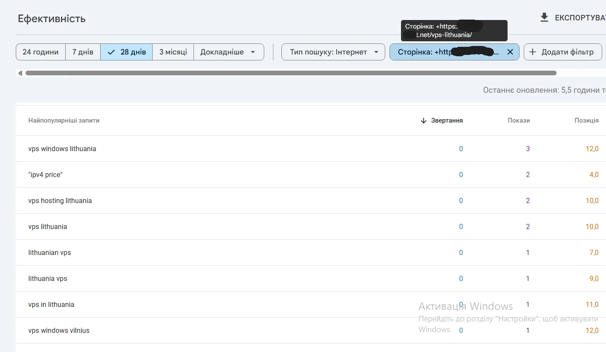Switch to the 3 місяці period
Image resolution: width=606 pixels, height=352 pixels.
click(x=173, y=52)
